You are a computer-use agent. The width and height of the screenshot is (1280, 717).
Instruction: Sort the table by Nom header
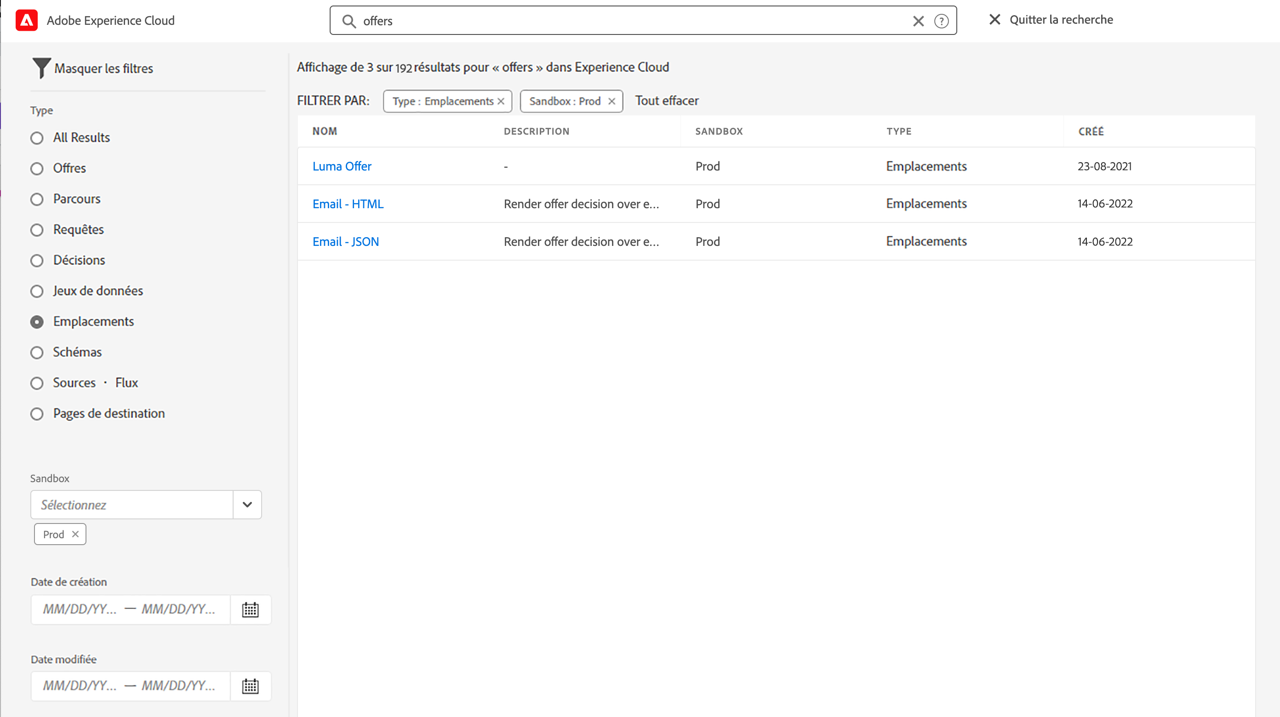click(325, 131)
